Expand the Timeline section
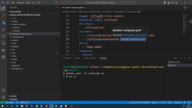Image resolution: width=192 pixels, height=108 pixels. (34, 99)
